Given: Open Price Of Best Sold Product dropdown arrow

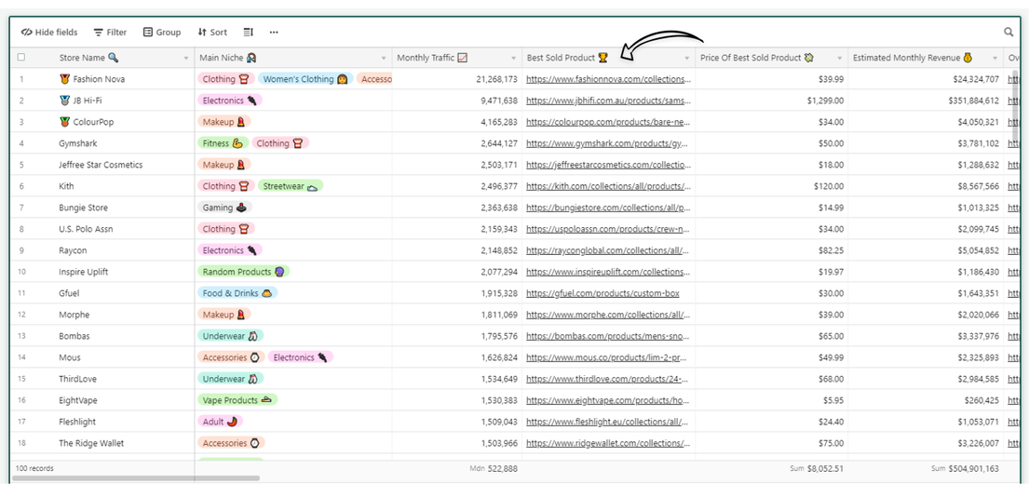Looking at the screenshot, I should tap(839, 59).
